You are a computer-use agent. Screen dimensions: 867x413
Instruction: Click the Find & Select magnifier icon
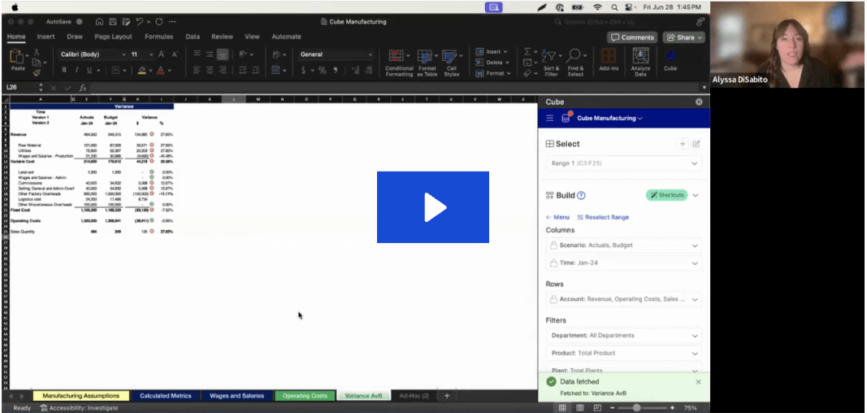(x=575, y=62)
